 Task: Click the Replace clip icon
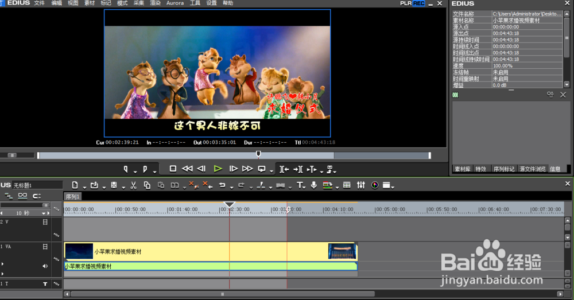tap(175, 185)
